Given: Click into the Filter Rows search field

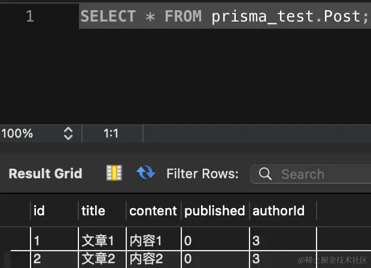Looking at the screenshot, I should (311, 174).
